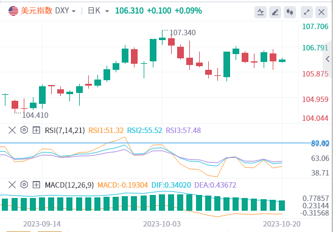Remove the MACD indicator panel

click(12, 185)
